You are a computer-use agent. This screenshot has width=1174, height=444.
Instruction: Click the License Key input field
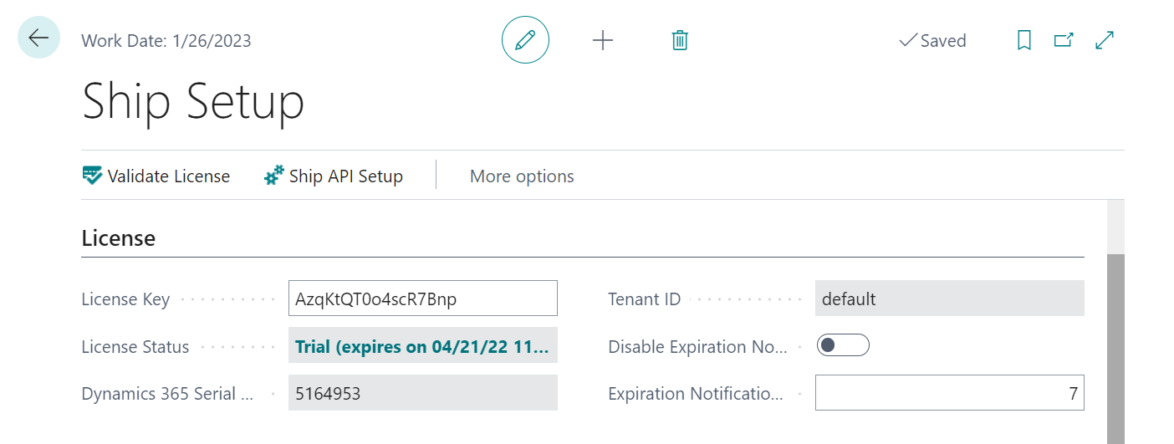point(422,299)
